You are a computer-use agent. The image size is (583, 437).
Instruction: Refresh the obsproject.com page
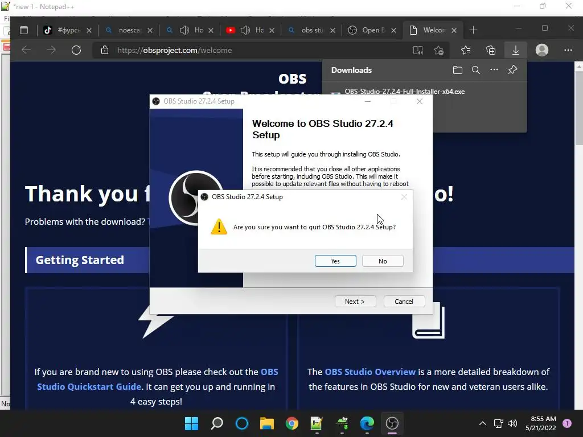pyautogui.click(x=76, y=50)
